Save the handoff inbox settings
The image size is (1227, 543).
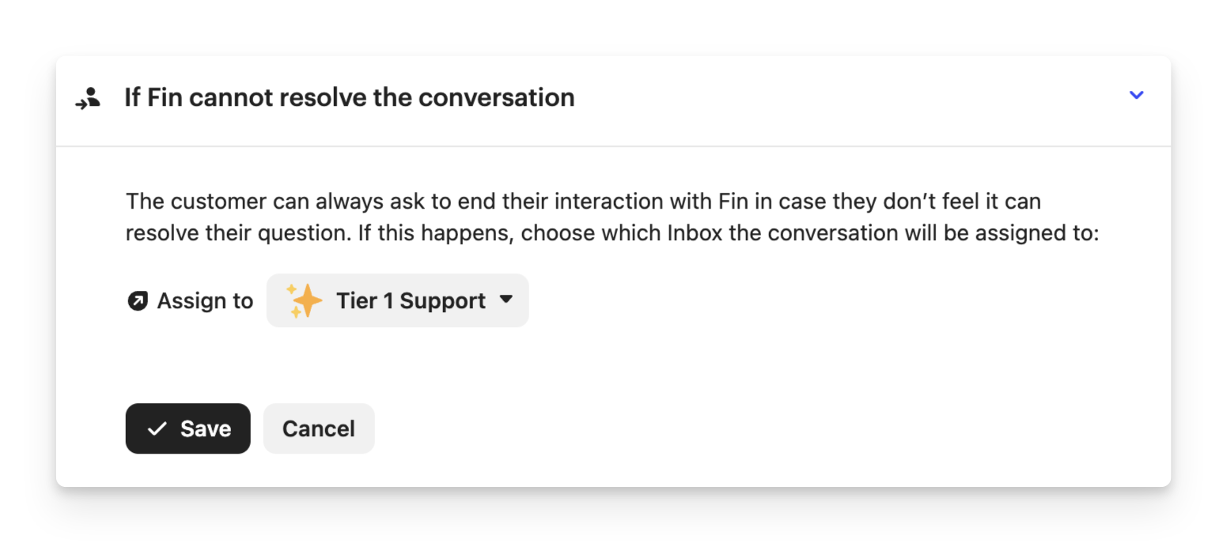coord(187,428)
